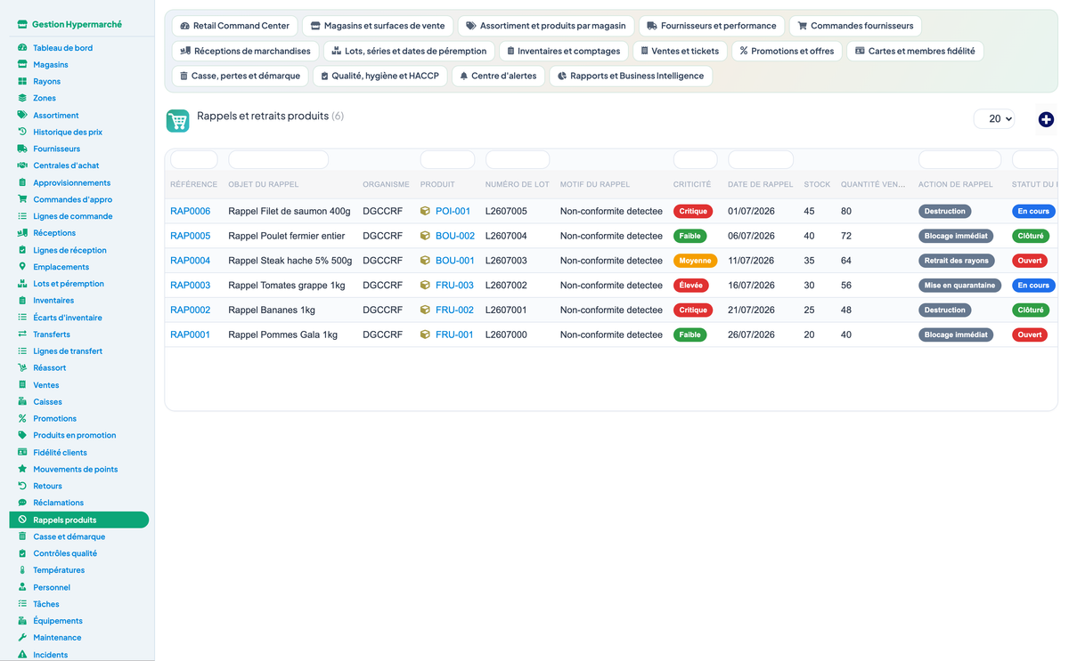Click the Rayons grid icon in sidebar

[x=22, y=81]
